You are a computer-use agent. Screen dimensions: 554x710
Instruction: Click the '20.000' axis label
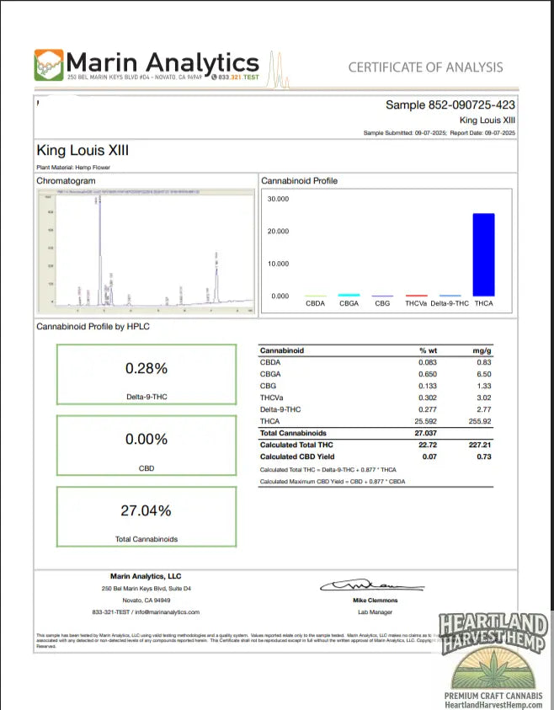(x=278, y=232)
